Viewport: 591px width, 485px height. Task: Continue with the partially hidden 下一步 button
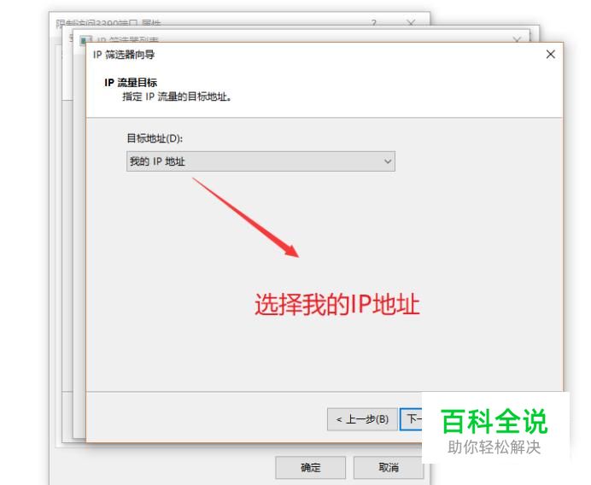pyautogui.click(x=411, y=419)
